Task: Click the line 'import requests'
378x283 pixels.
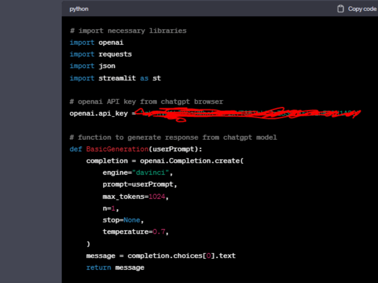Action: click(x=101, y=54)
